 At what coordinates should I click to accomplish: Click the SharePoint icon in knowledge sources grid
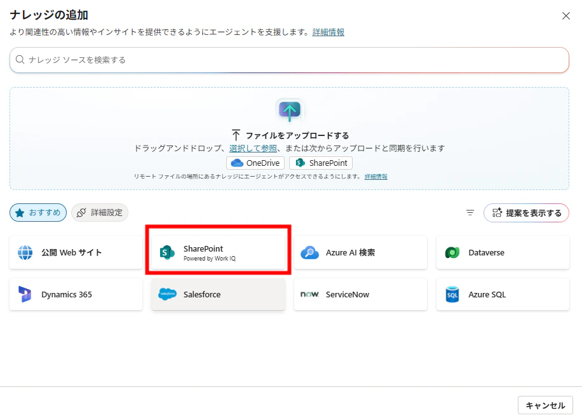[167, 252]
